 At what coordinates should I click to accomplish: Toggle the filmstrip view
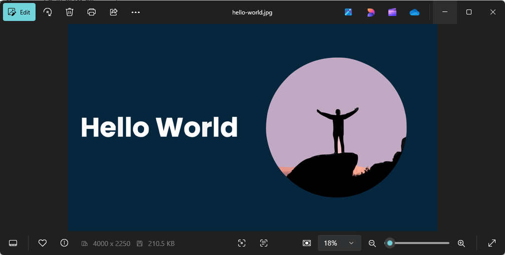[x=14, y=243]
